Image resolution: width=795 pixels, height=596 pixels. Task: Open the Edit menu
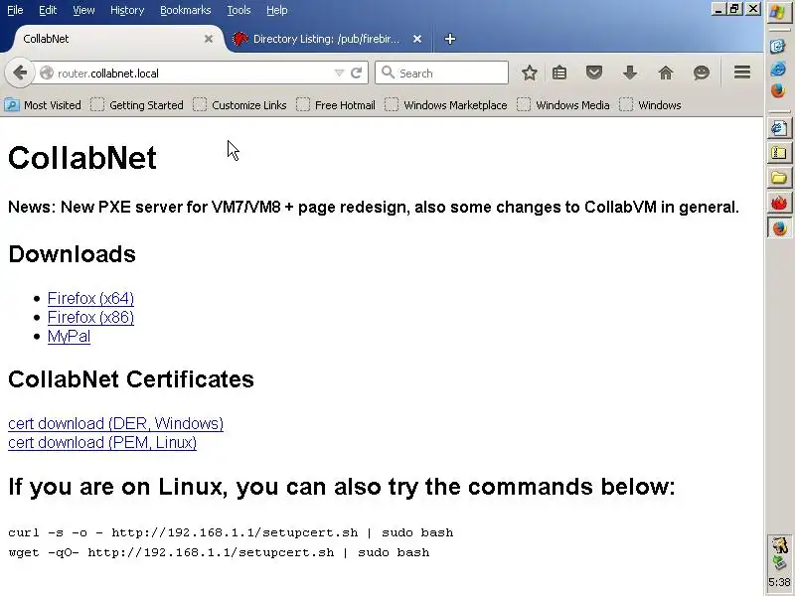click(48, 10)
